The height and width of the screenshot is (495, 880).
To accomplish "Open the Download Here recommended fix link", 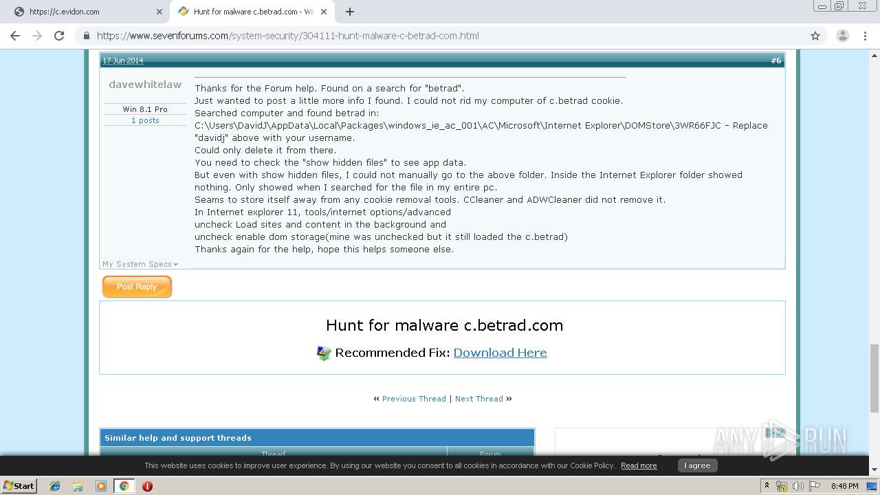I will (500, 353).
